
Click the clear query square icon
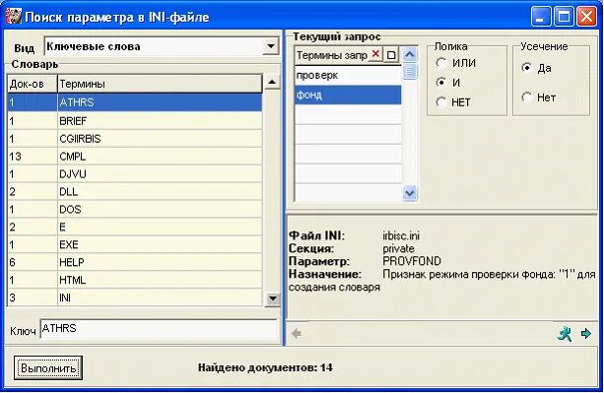(x=391, y=55)
